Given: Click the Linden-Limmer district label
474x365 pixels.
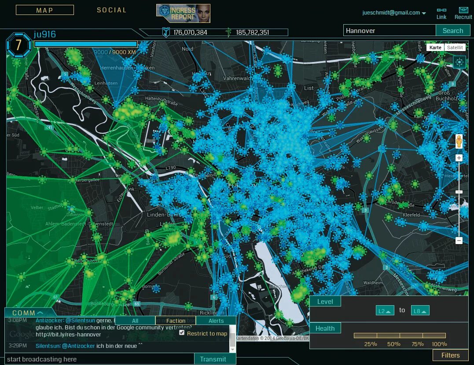Looking at the screenshot, I should [x=163, y=215].
